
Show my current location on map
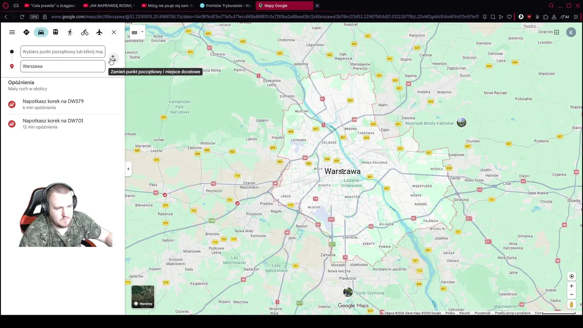coord(572,276)
